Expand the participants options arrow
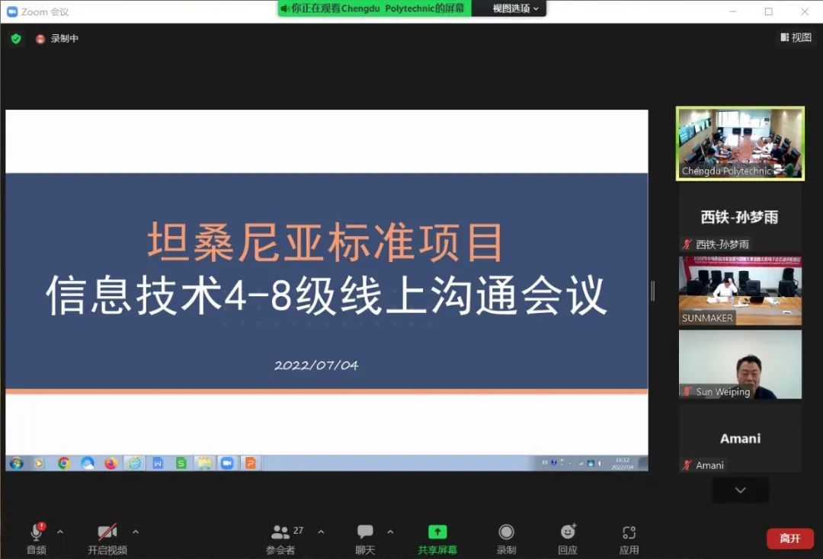The width and height of the screenshot is (823, 559). click(x=321, y=532)
